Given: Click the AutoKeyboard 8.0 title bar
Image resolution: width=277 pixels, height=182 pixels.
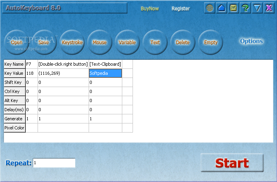Looking at the screenshot, I should pos(65,8).
